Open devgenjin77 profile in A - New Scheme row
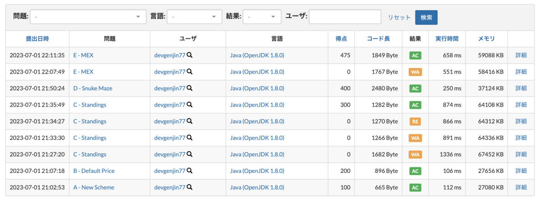542x204 pixels. (170, 187)
